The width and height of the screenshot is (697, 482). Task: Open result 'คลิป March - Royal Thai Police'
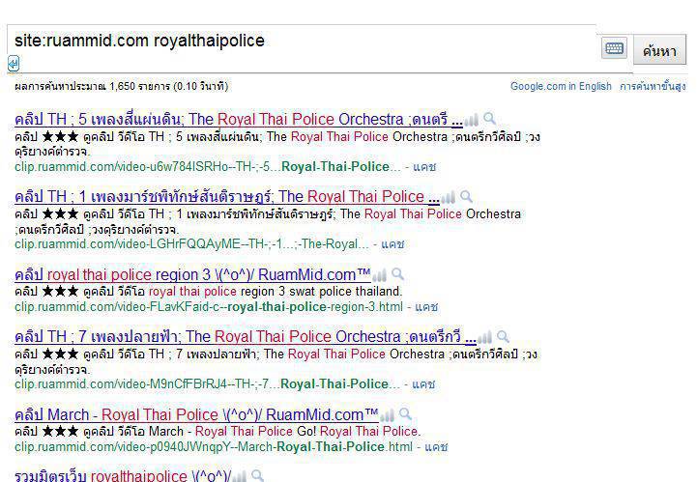pos(196,414)
